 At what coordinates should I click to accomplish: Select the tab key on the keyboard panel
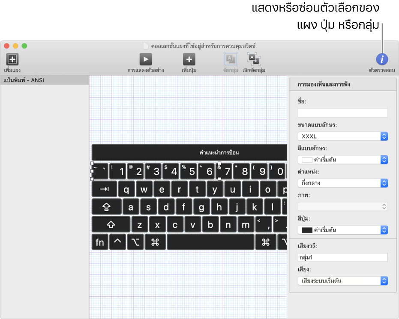point(104,189)
